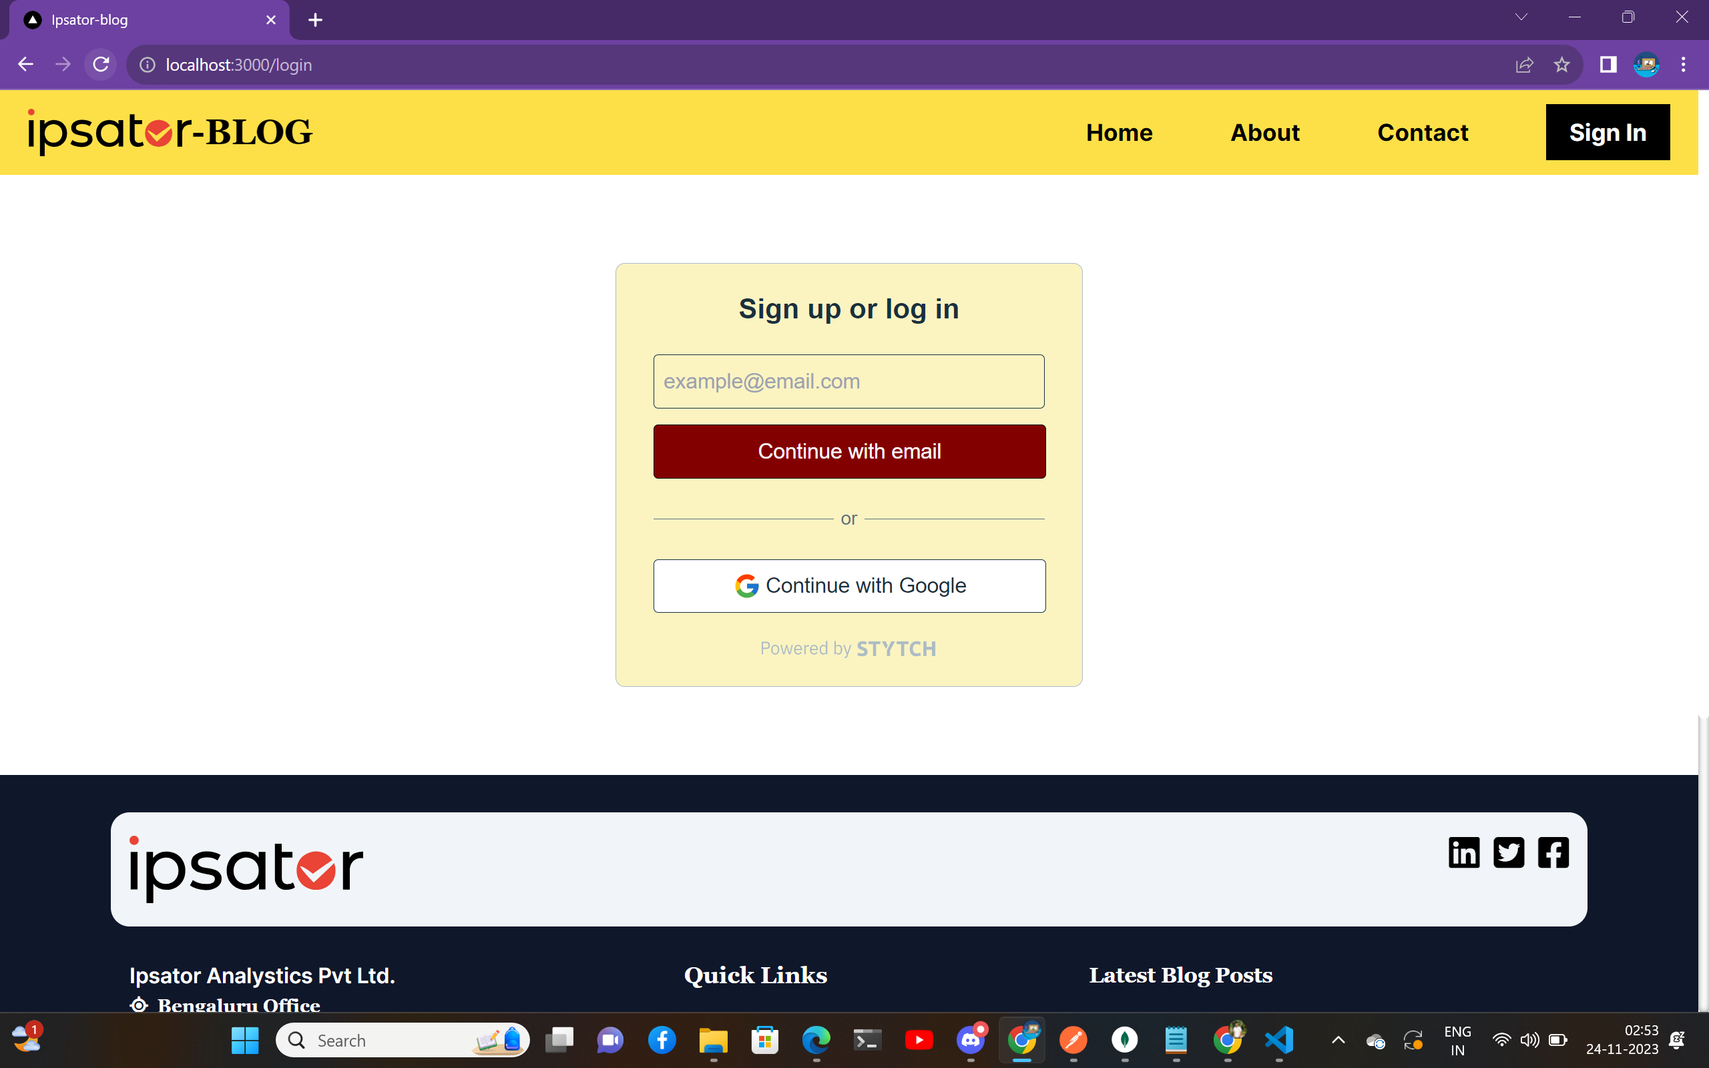Click the email address input field

[x=849, y=380]
